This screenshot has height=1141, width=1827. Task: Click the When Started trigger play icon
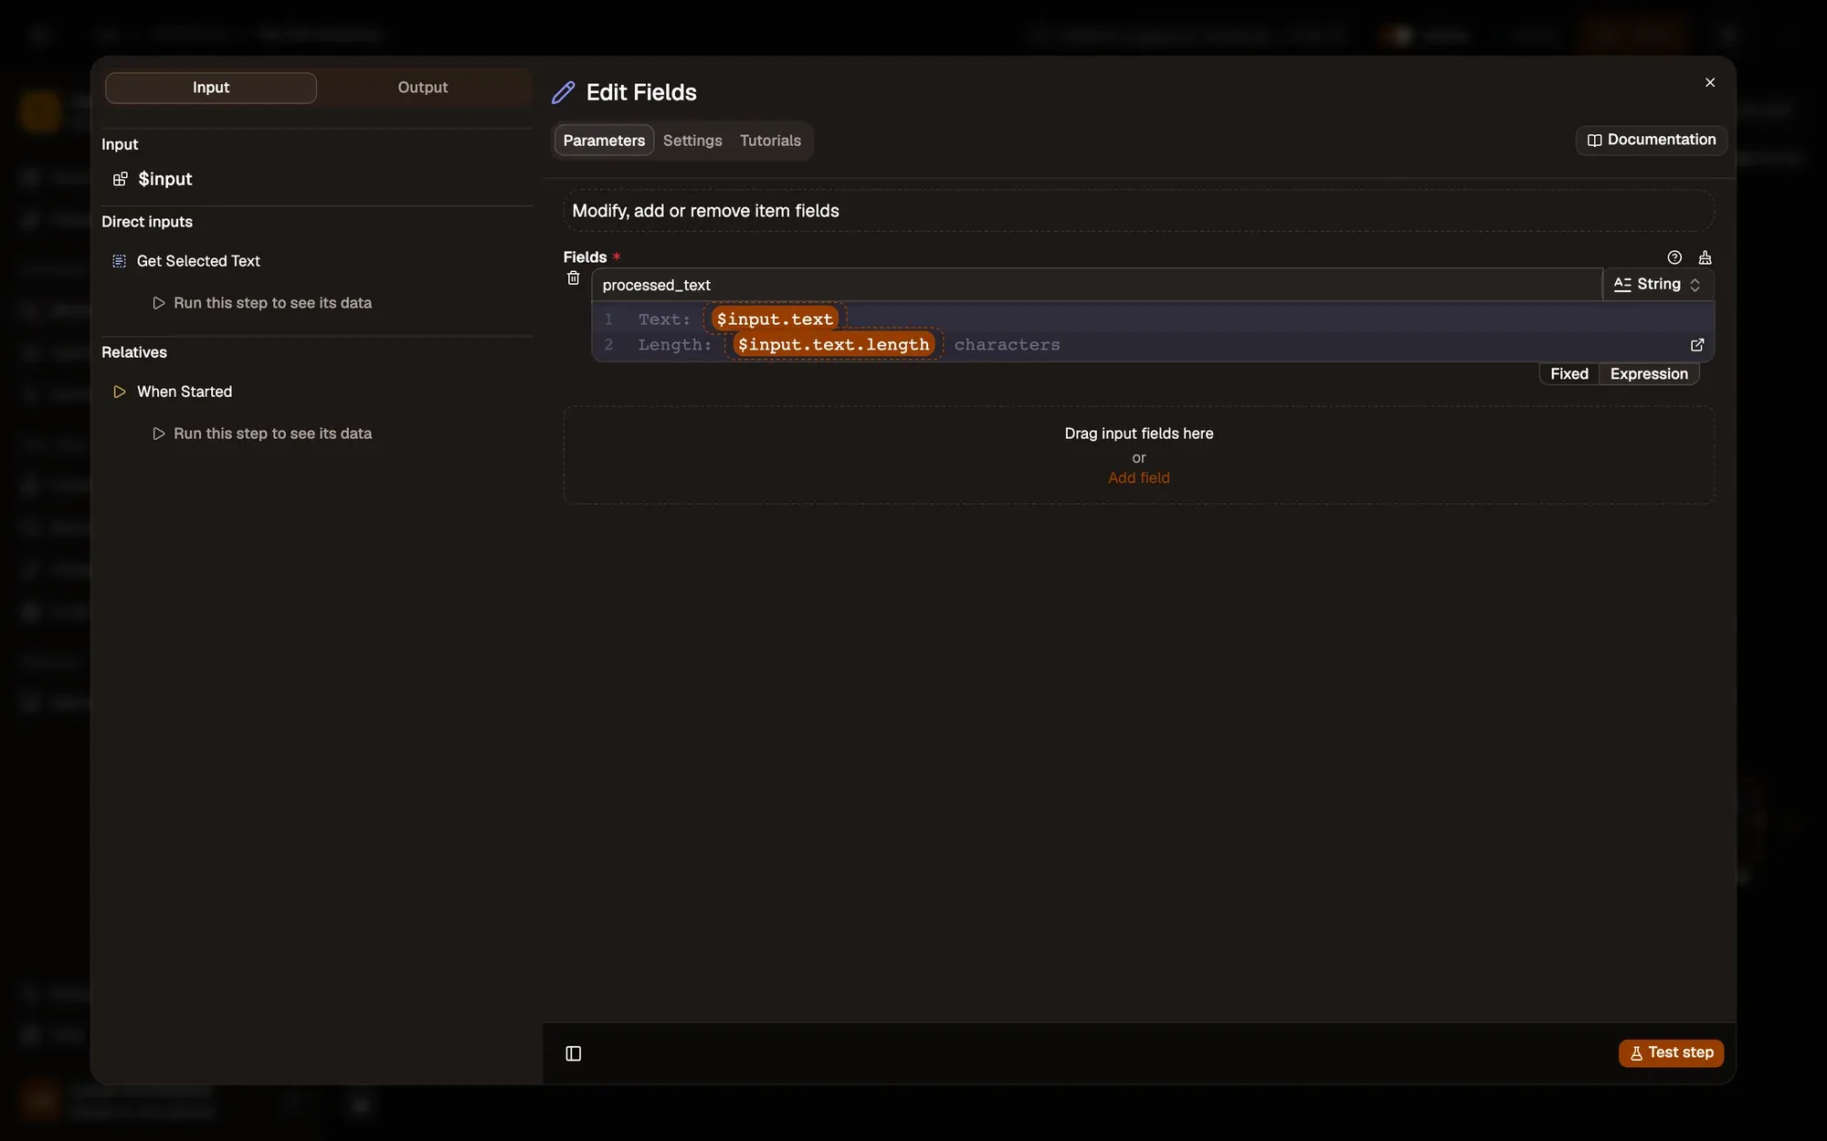[x=119, y=392]
